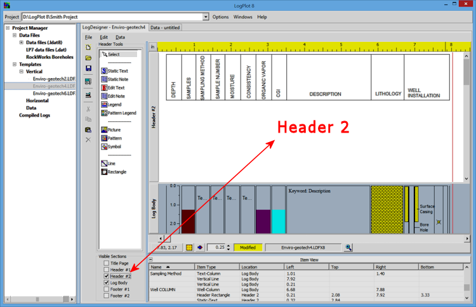Switch to the Data - untitled tab
The image size is (476, 307).
165,28
